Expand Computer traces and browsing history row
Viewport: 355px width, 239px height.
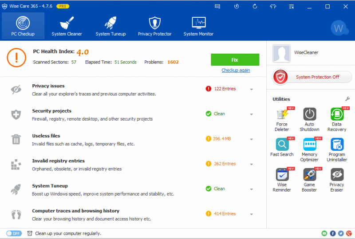(x=251, y=214)
